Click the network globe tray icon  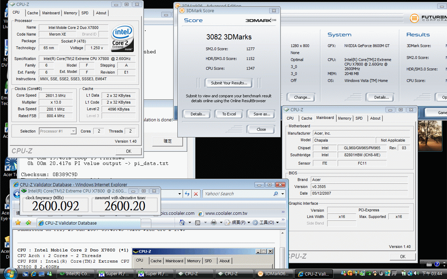point(410,273)
